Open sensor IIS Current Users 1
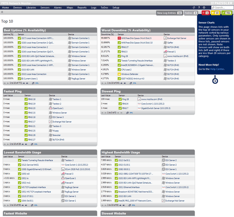The height and width of the screenshot is (217, 234). 30,78
